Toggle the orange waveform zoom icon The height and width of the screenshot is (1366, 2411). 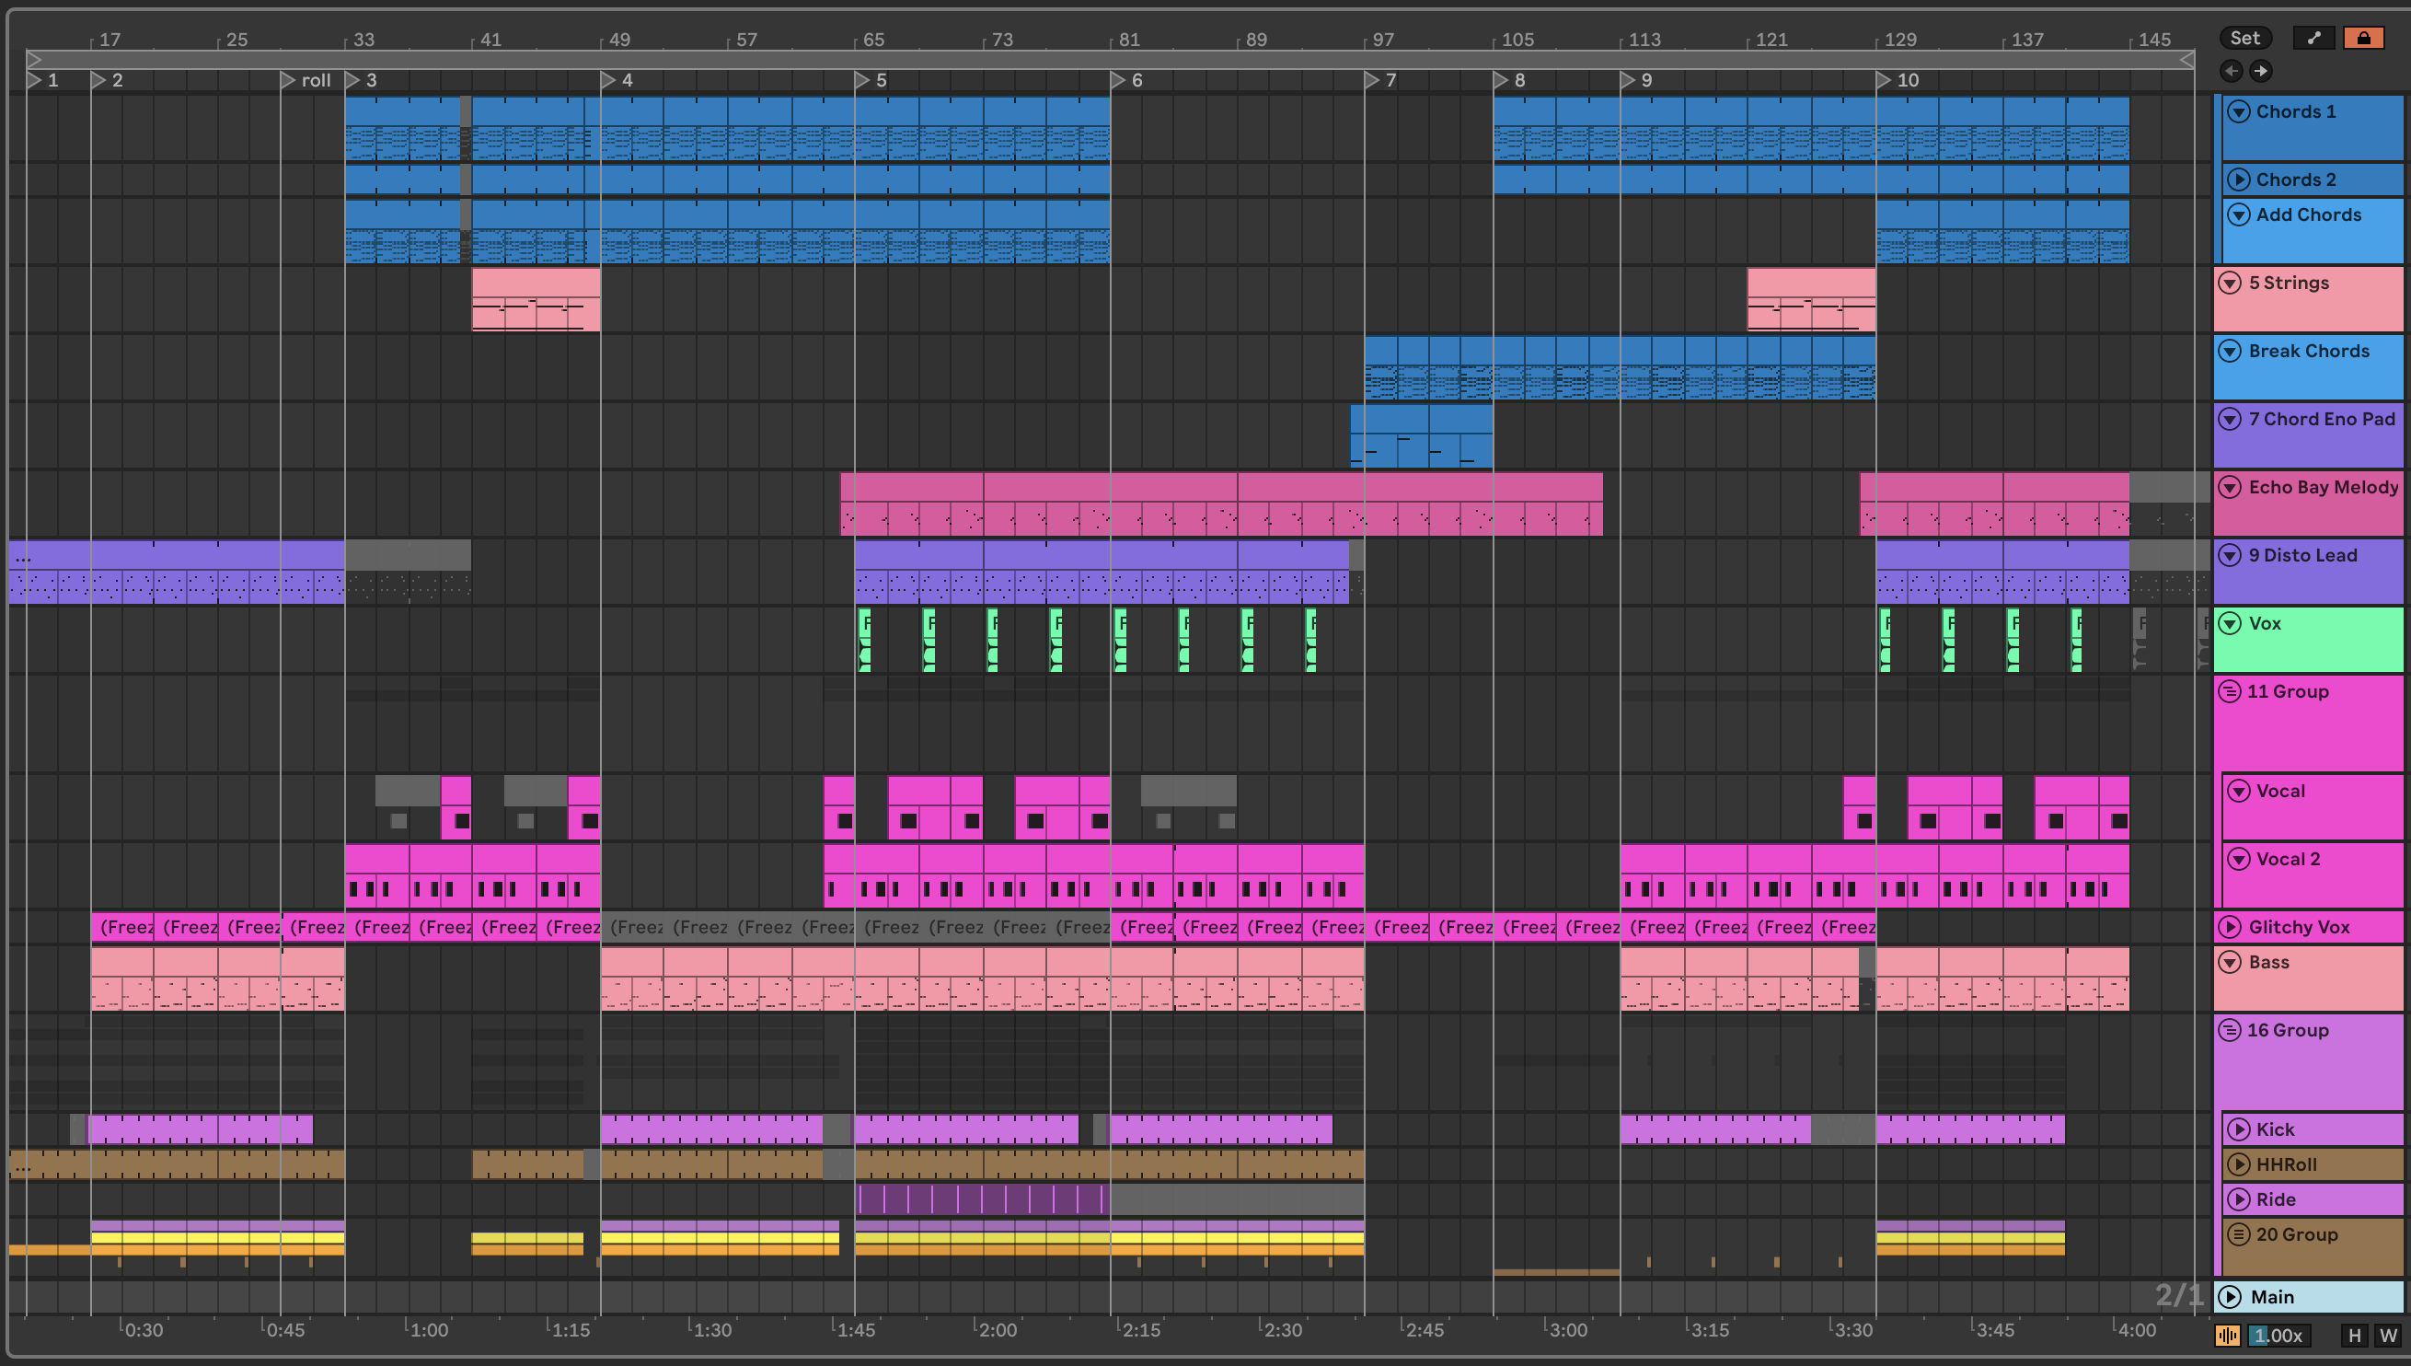point(2227,1335)
